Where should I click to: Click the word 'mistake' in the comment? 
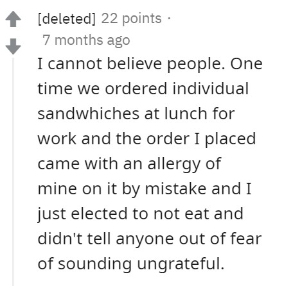[x=175, y=189]
